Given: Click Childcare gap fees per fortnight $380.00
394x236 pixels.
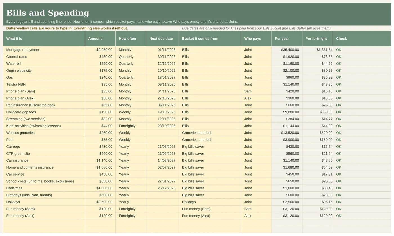Looking at the screenshot, I should pos(317,112).
